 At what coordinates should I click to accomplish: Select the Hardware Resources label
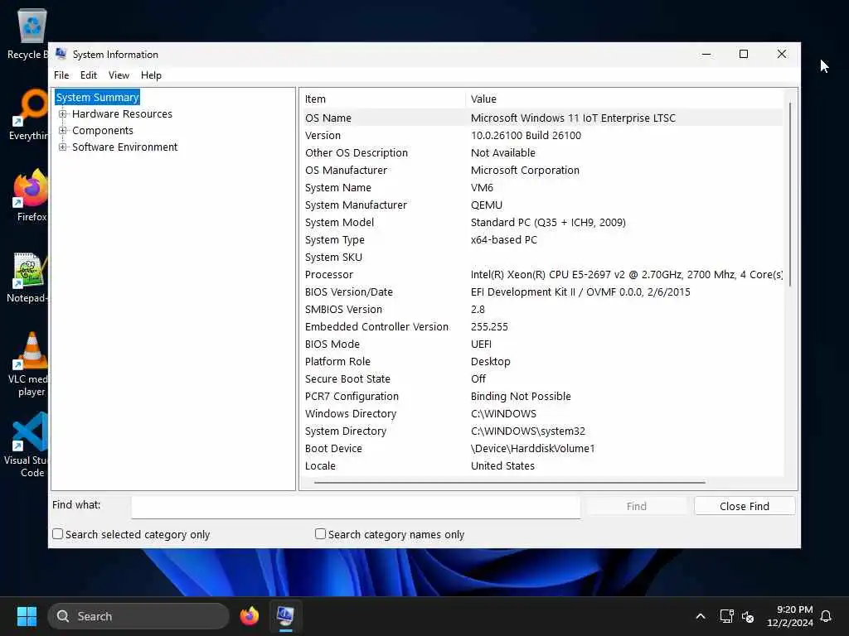coord(122,114)
